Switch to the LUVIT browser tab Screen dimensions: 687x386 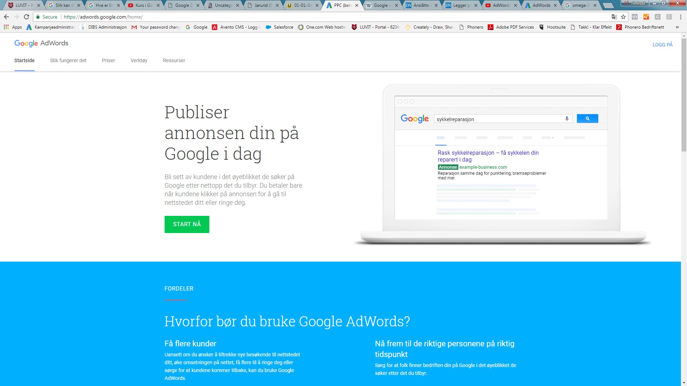coord(24,5)
